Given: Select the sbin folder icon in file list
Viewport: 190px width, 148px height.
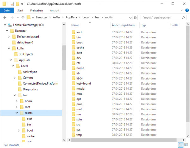Looking at the screenshot, I should 73,119.
